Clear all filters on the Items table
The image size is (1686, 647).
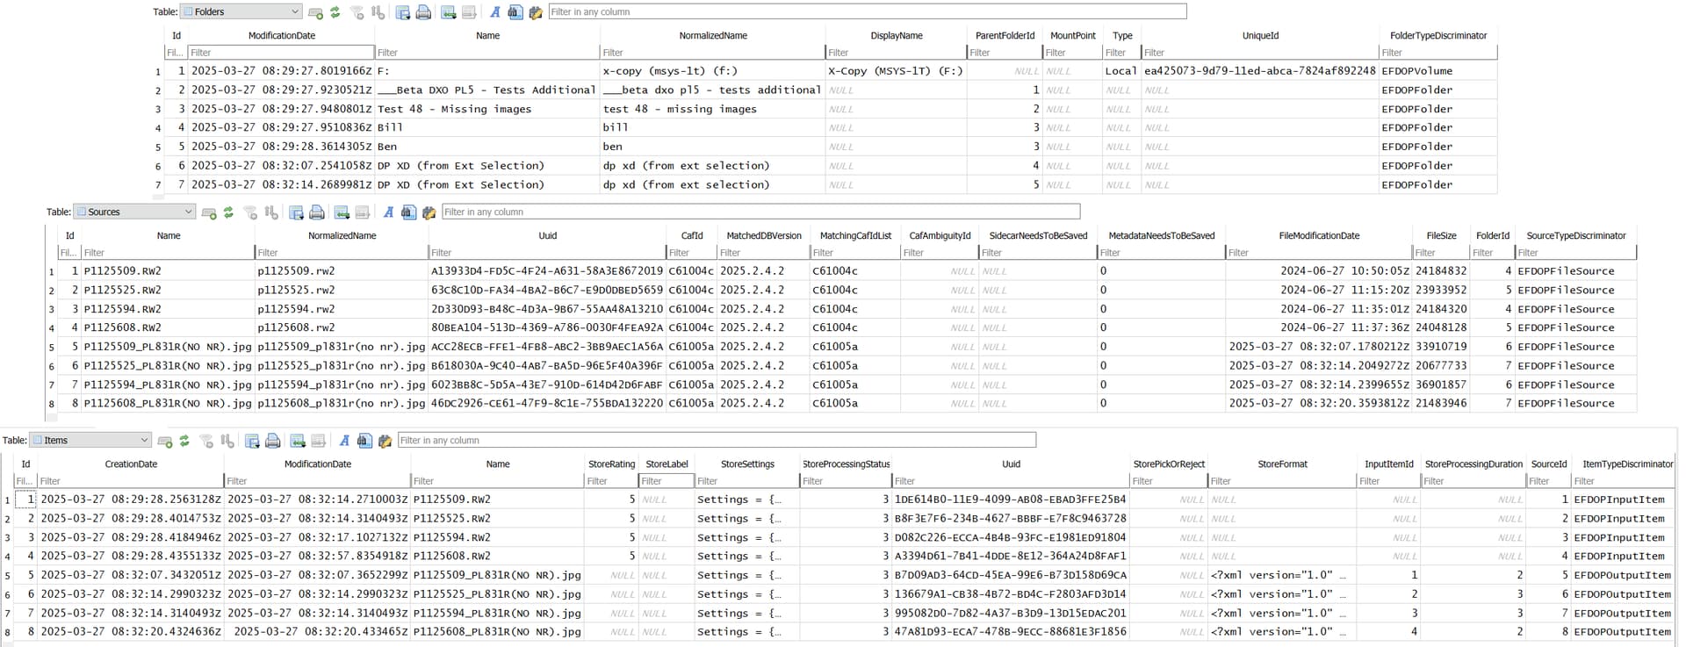[x=206, y=441]
